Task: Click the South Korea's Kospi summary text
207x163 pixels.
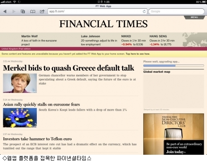Action: [x=83, y=110]
